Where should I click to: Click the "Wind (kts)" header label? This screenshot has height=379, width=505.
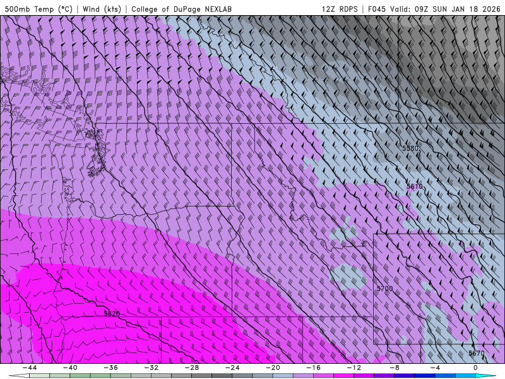coord(102,9)
